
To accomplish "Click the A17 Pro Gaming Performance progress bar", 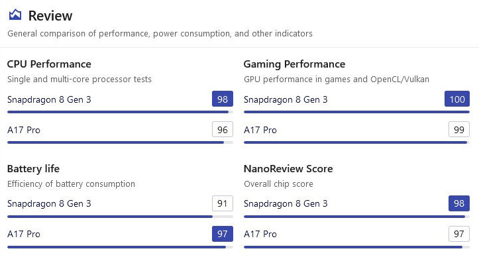I will [x=357, y=142].
